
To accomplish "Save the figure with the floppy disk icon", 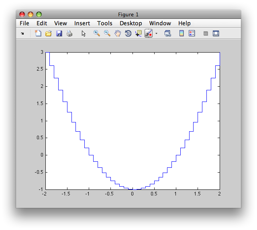I will [59, 33].
